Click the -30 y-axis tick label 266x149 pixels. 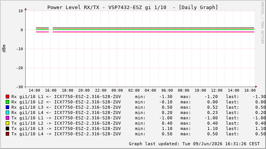point(19,87)
